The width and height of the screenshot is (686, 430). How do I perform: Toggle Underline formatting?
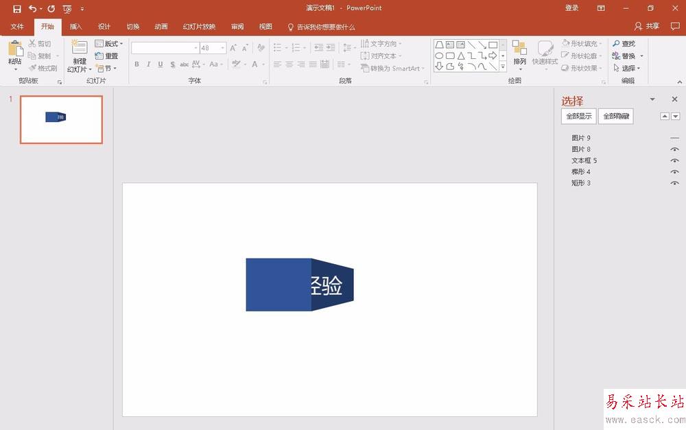[x=161, y=64]
